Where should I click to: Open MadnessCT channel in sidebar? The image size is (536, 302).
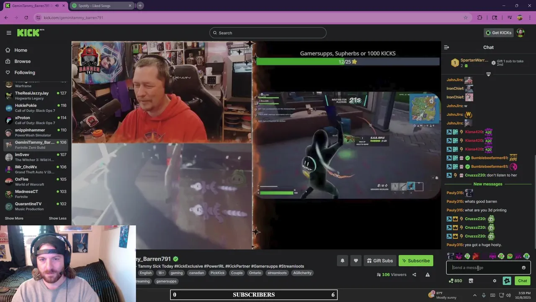click(x=36, y=194)
